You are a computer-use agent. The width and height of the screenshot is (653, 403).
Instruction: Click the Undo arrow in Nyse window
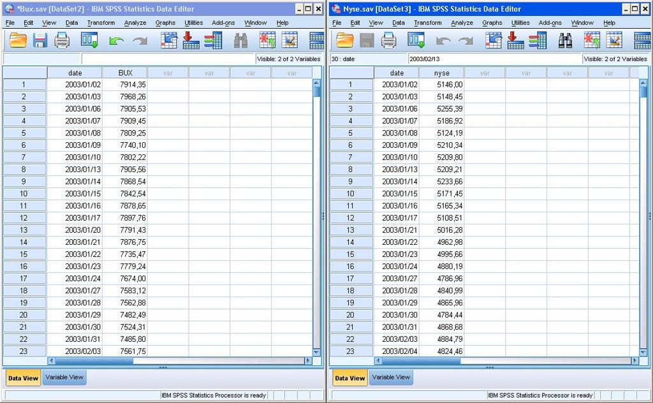[x=443, y=40]
